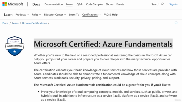Click the Microsoft Certified: Azure Fundamentals heading

(x=103, y=44)
